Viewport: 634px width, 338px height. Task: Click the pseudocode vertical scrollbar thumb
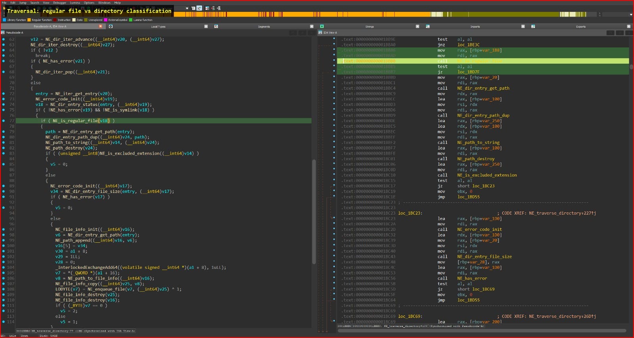314,211
